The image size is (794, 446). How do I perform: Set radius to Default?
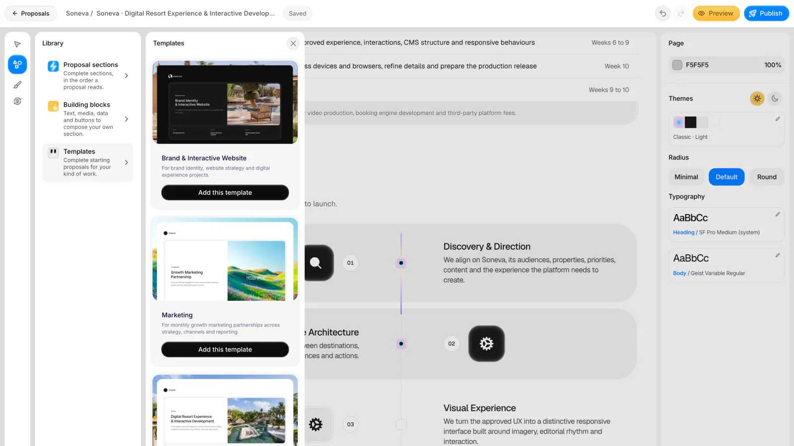click(727, 177)
